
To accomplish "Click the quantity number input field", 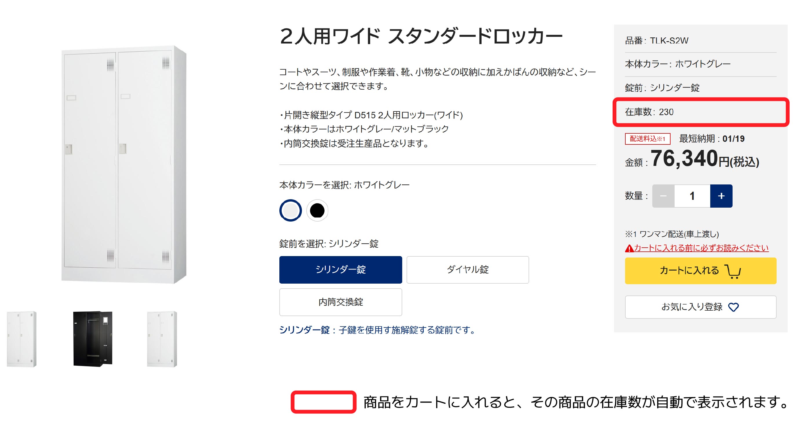I will coord(692,196).
